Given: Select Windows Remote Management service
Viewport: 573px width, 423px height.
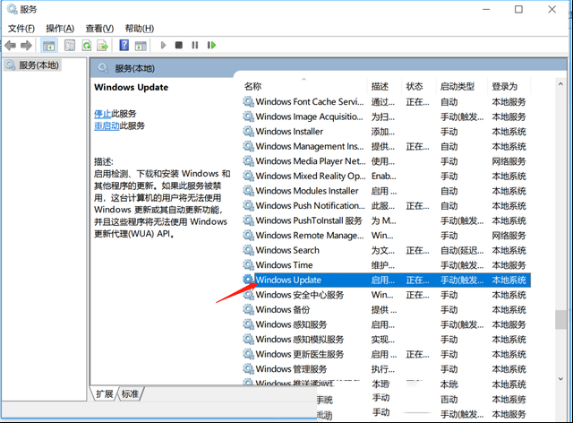Looking at the screenshot, I should pyautogui.click(x=386, y=236).
